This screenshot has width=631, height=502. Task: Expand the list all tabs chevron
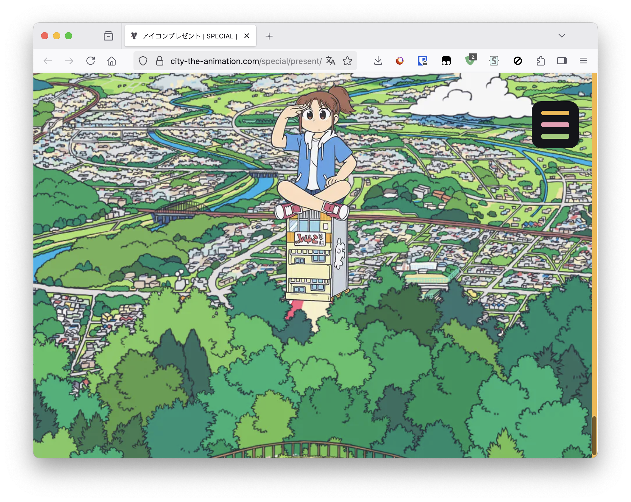(x=562, y=36)
